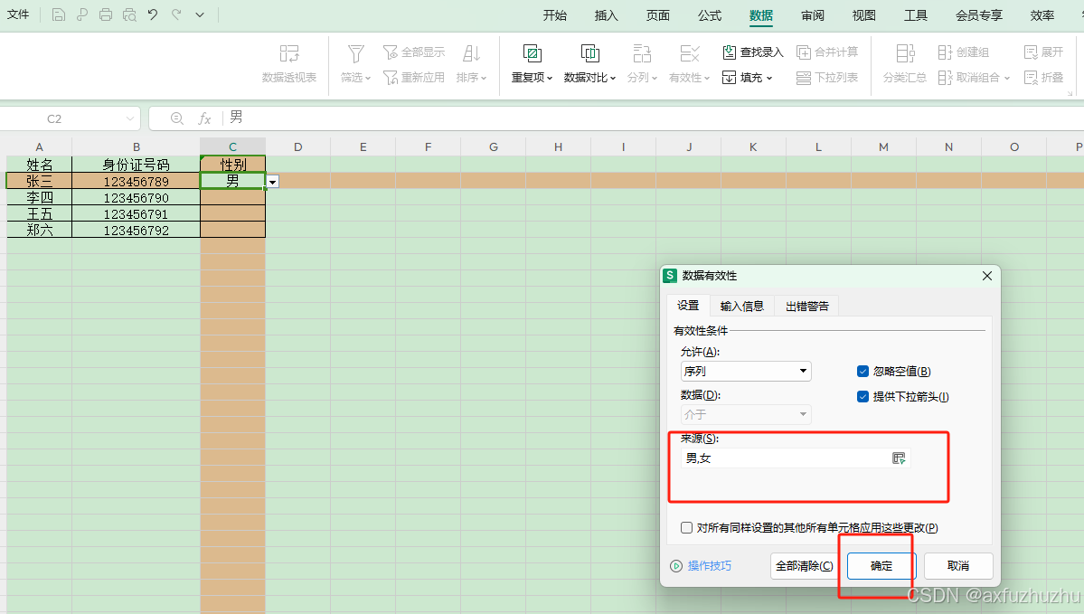The width and height of the screenshot is (1084, 614).
Task: Click 全部显示 show all
Action: pos(413,52)
